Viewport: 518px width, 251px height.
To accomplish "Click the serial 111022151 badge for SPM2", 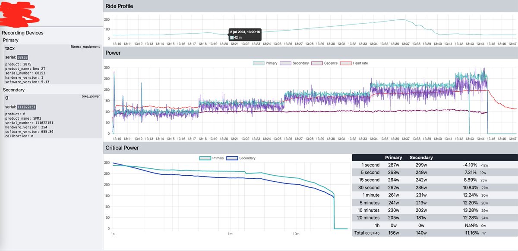I will point(27,106).
